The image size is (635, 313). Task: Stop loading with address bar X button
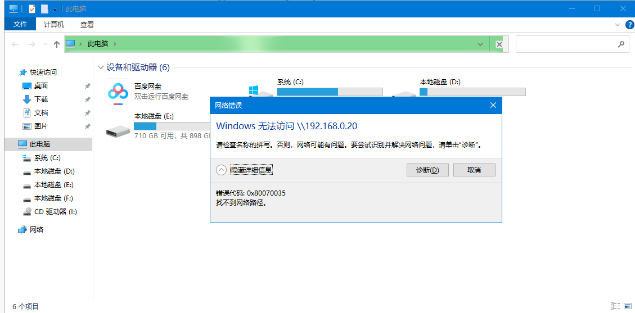[499, 44]
